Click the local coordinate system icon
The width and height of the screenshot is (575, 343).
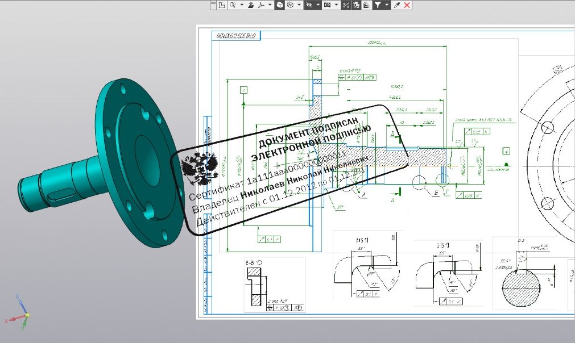click(222, 5)
